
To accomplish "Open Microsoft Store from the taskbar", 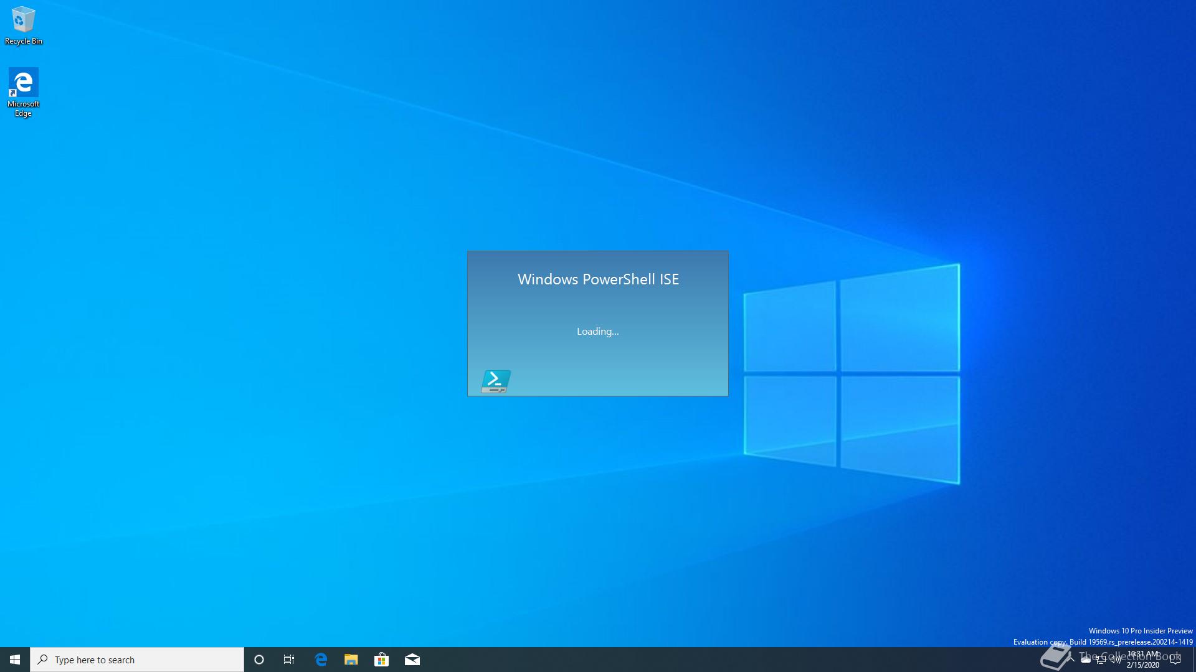I will click(x=381, y=660).
